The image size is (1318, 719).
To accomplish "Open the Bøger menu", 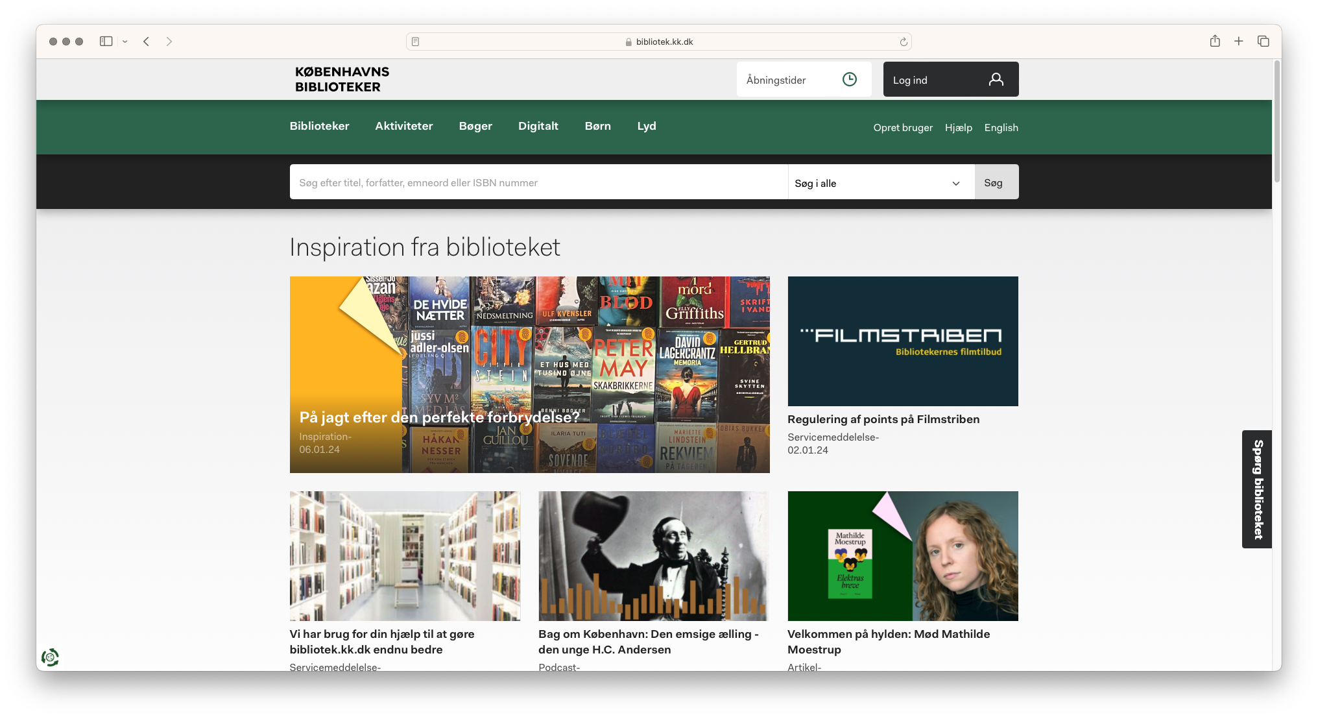I will 475,126.
